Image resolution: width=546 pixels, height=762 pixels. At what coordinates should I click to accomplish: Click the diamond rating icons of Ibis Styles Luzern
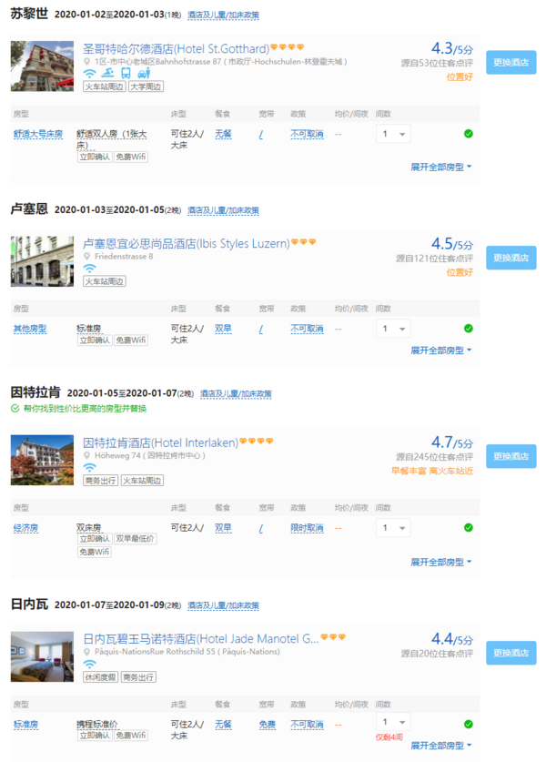click(304, 241)
